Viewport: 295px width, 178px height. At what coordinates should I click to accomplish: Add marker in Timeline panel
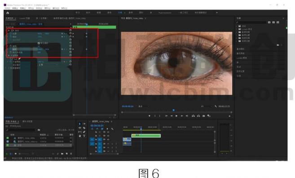point(107,129)
